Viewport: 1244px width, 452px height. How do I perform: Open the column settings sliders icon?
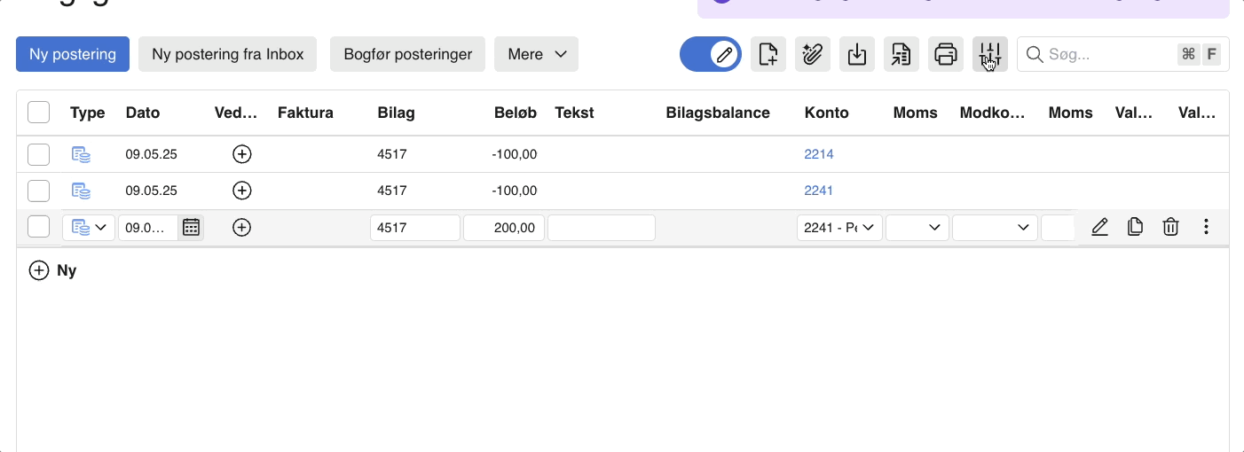[x=990, y=54]
